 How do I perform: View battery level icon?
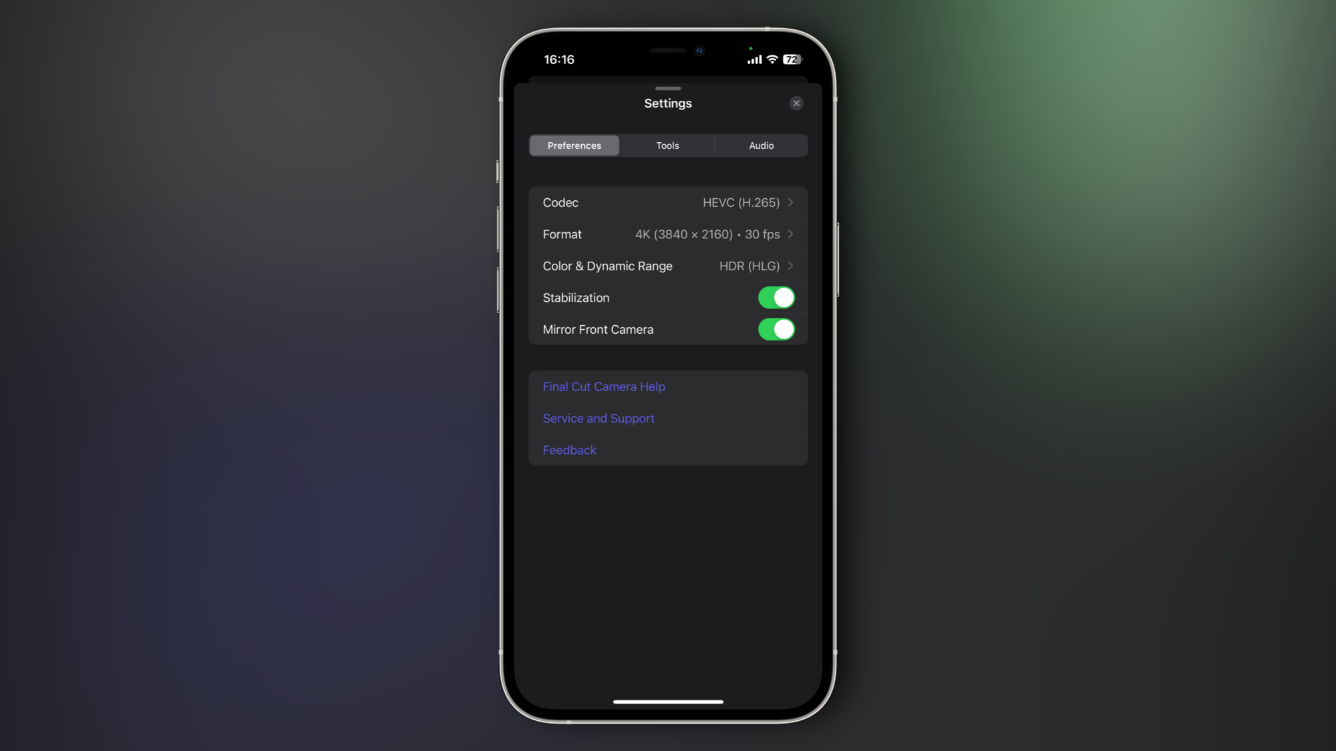792,59
